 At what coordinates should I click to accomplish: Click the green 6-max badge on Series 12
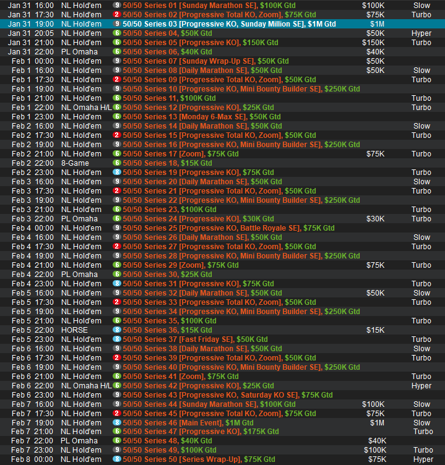[x=116, y=107]
